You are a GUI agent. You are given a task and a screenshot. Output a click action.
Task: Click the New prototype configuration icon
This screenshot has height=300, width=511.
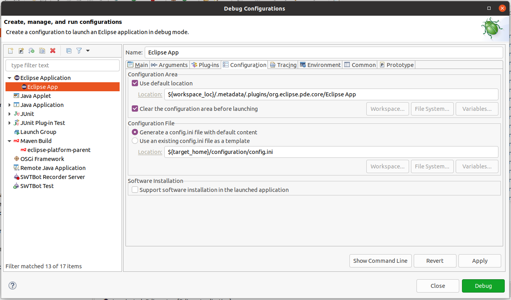point(21,51)
